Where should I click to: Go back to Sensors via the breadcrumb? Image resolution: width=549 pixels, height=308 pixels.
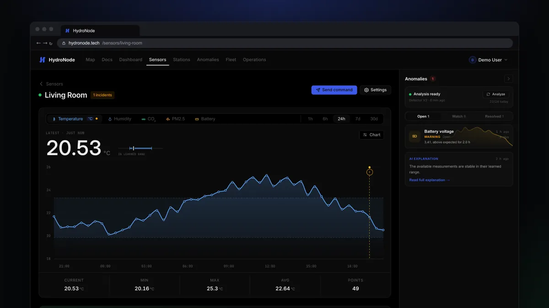coord(51,84)
